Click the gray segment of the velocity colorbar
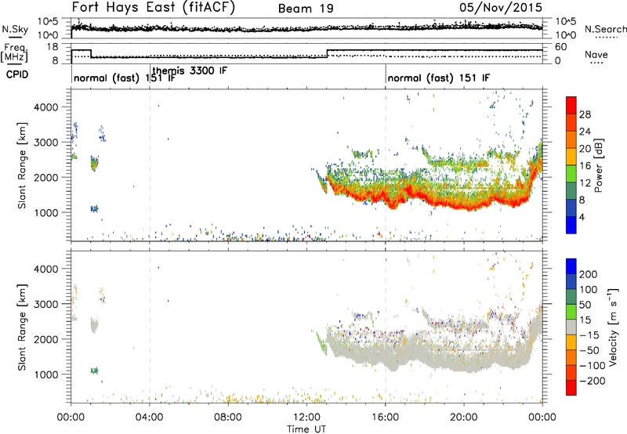Screen dimensions: 627x434 571,327
